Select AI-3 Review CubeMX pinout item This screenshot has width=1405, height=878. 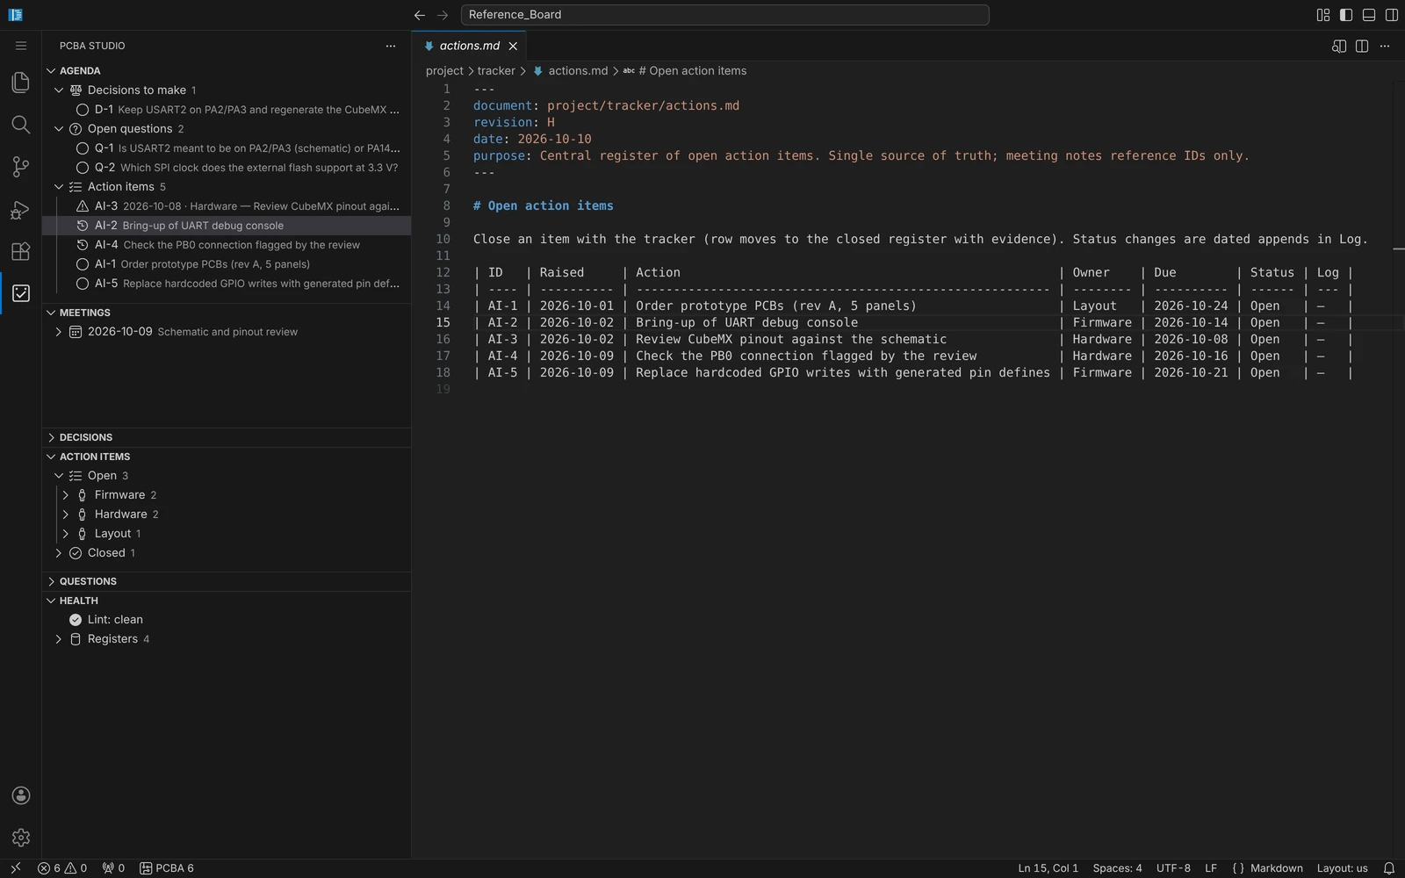227,206
